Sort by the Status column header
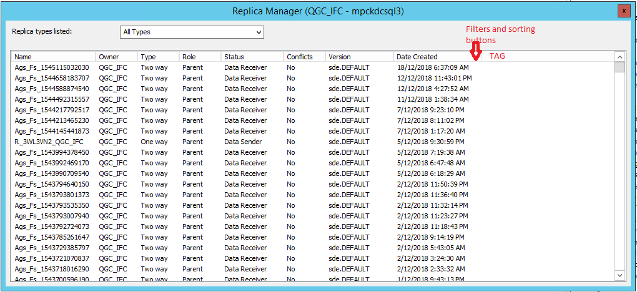 (252, 56)
